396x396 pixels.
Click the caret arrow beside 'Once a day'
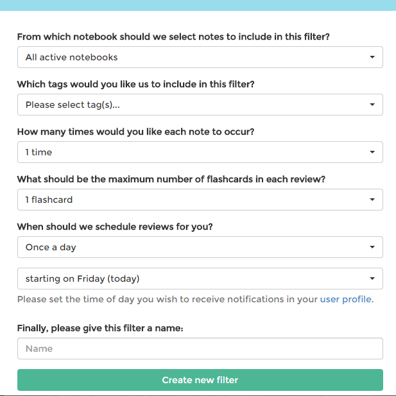pos(372,247)
